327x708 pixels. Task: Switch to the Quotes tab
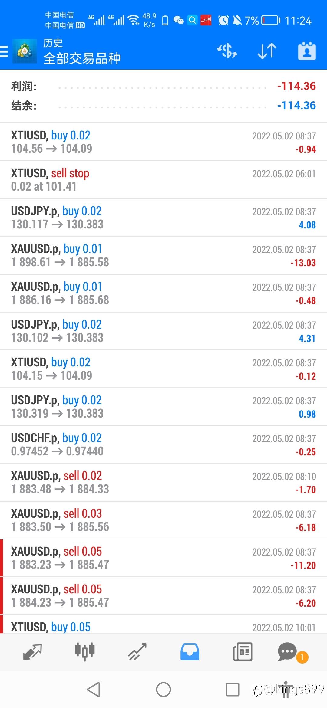[x=32, y=652]
